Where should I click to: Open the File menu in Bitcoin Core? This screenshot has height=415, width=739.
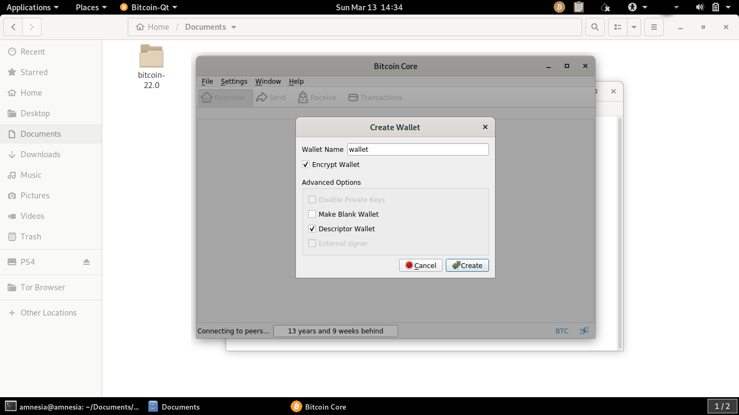(x=207, y=81)
